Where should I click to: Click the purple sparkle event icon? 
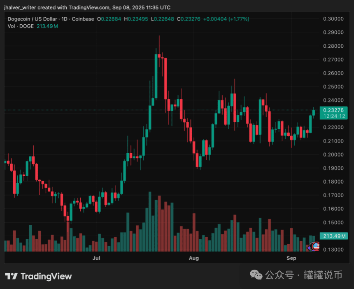(309, 248)
